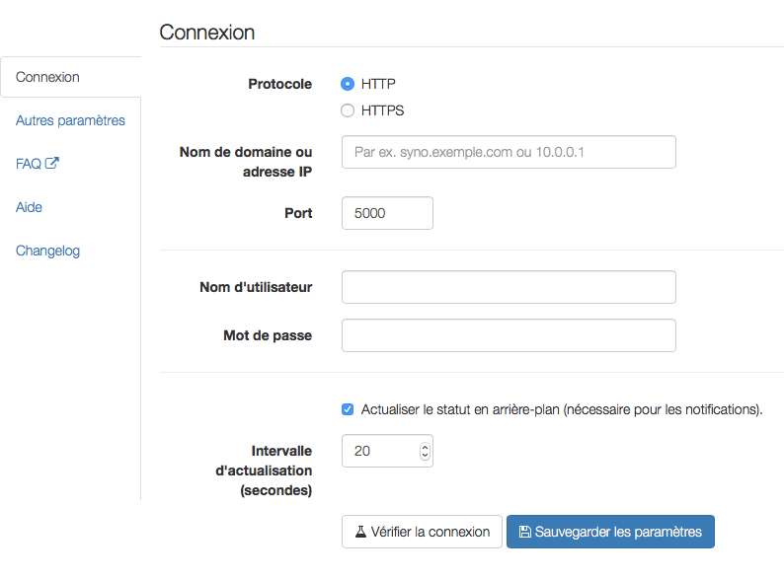The height and width of the screenshot is (578, 784).
Task: Open the Connexion tab in the sidebar
Action: (47, 77)
